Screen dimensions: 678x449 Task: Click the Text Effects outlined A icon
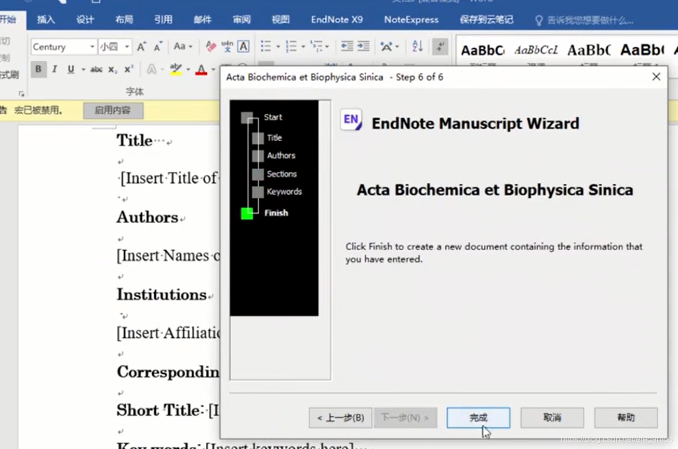(152, 69)
